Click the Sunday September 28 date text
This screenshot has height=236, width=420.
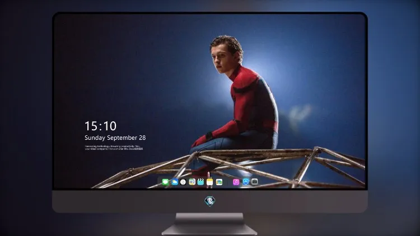(x=115, y=138)
